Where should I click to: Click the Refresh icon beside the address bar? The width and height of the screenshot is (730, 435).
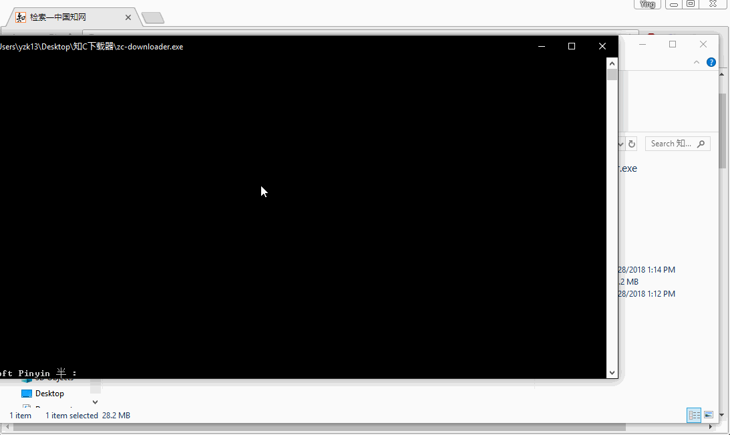(632, 143)
